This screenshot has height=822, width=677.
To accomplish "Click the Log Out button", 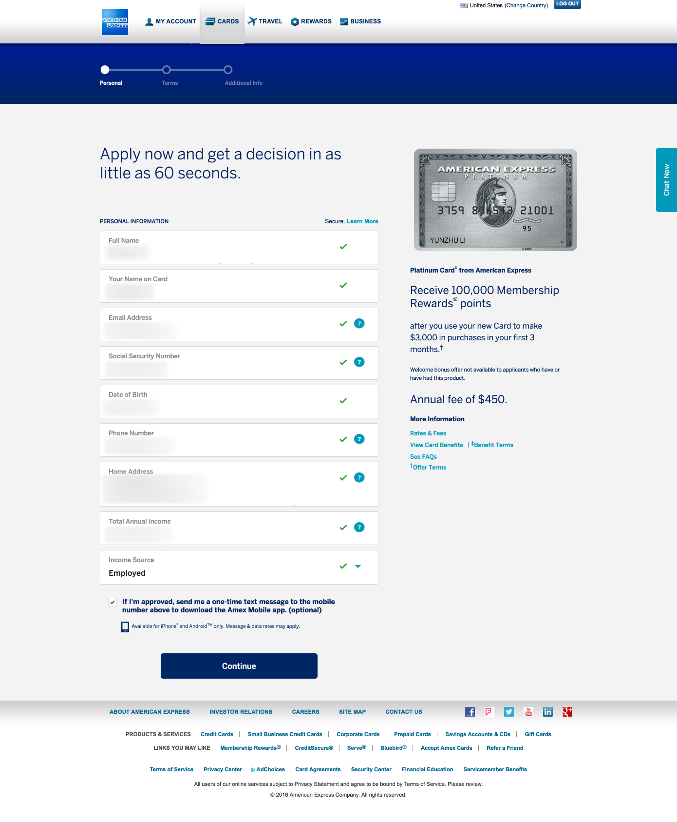I will (x=567, y=4).
